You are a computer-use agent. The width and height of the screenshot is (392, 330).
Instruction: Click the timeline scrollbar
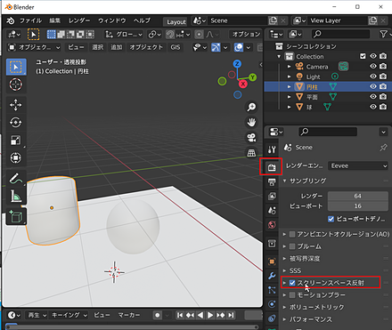coord(134,326)
